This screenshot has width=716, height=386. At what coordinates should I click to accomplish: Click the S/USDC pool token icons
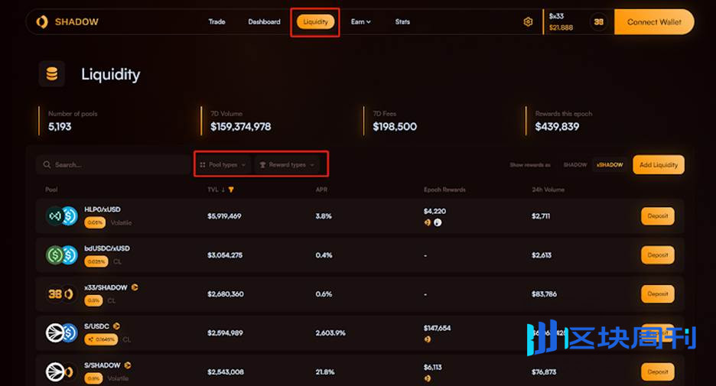point(62,333)
